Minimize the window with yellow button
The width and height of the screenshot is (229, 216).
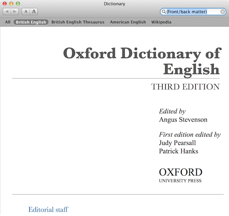click(11, 3)
